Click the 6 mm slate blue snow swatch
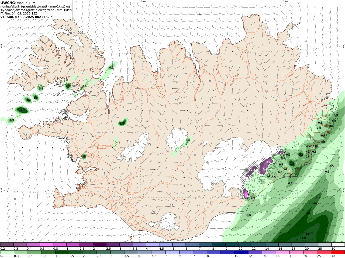 click(x=192, y=245)
